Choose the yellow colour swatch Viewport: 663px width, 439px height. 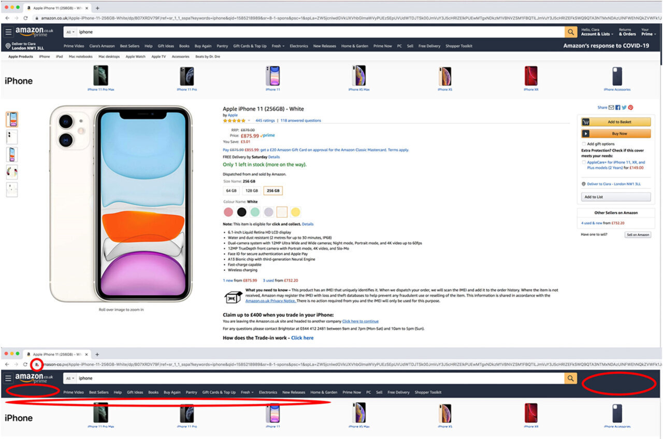pyautogui.click(x=295, y=212)
